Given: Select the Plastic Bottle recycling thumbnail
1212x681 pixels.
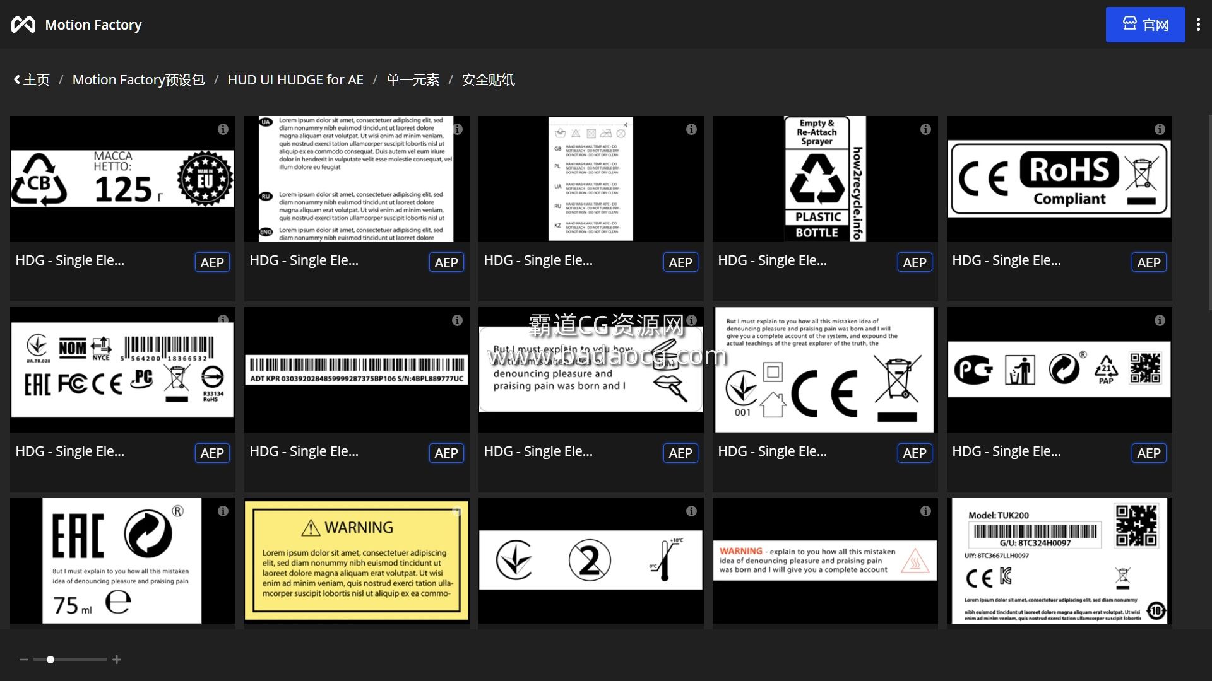Looking at the screenshot, I should tap(825, 179).
